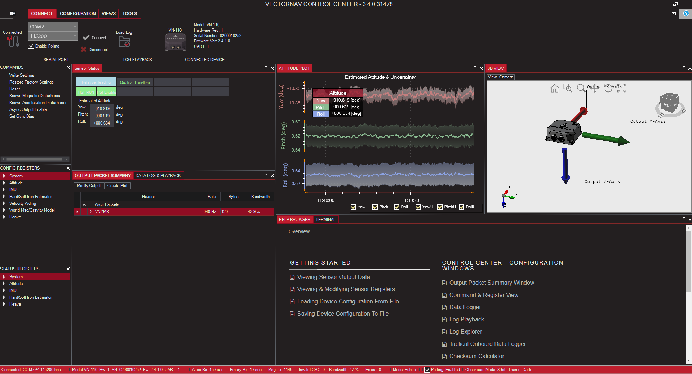Open the TOOLS ribbon tab
The width and height of the screenshot is (692, 374).
(129, 14)
